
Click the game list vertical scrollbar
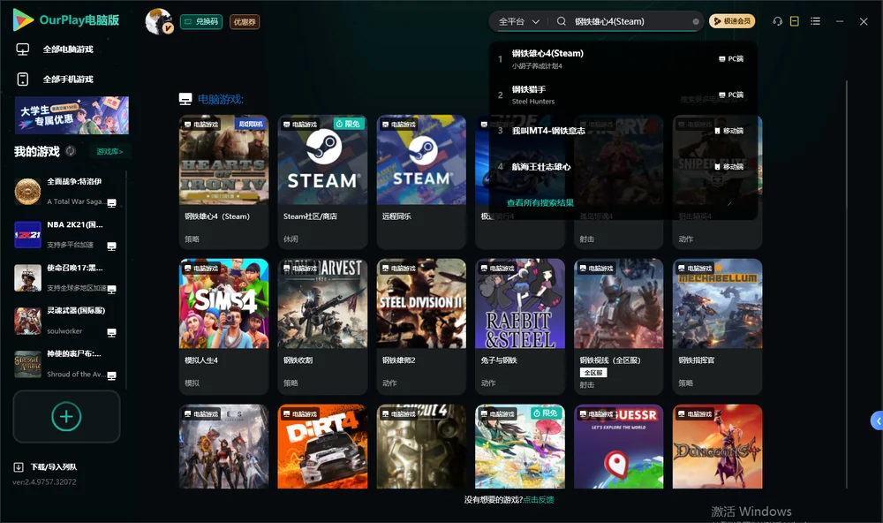[847, 284]
